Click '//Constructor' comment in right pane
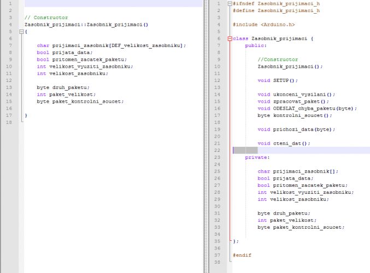 pyautogui.click(x=278, y=60)
